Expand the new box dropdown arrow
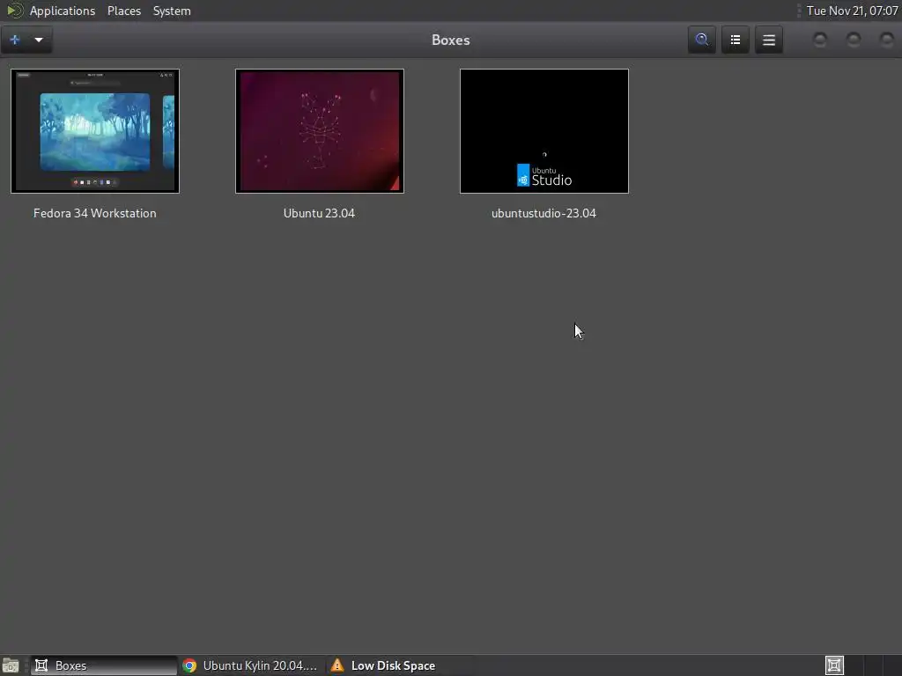This screenshot has width=902, height=676. 39,40
